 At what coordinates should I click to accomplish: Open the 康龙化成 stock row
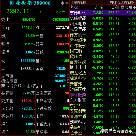(103, 73)
